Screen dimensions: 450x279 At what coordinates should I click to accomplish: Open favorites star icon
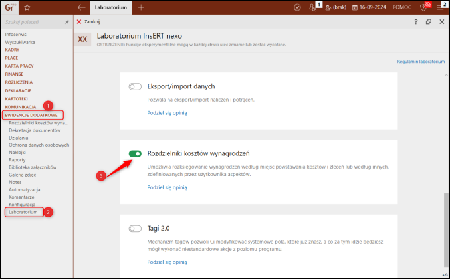(27, 7)
